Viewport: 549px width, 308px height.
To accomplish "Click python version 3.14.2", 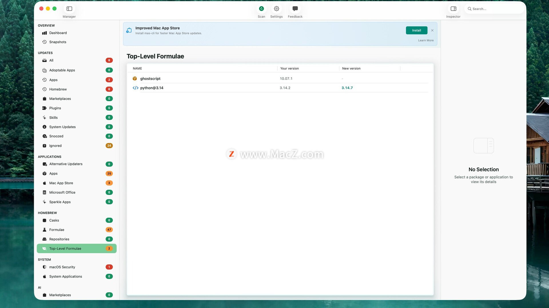I will click(x=285, y=88).
